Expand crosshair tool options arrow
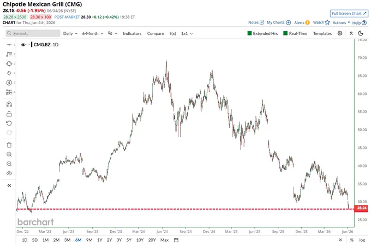This screenshot has height=245, width=371. [x=14, y=45]
